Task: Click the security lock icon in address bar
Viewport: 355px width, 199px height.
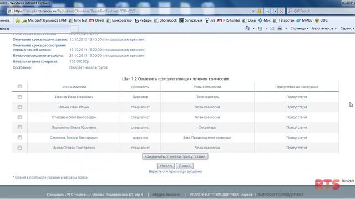Action: click(259, 11)
